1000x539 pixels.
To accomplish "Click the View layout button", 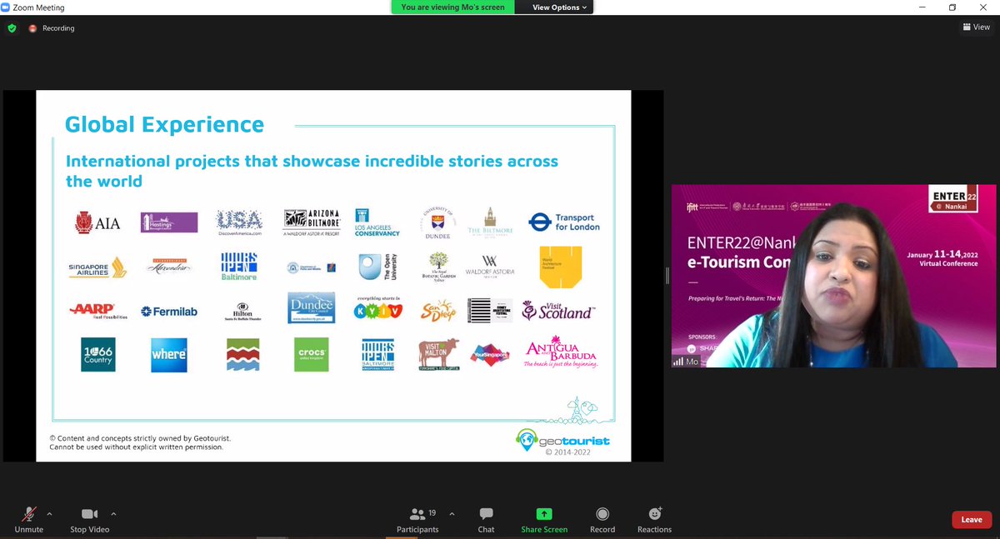I will pyautogui.click(x=977, y=27).
